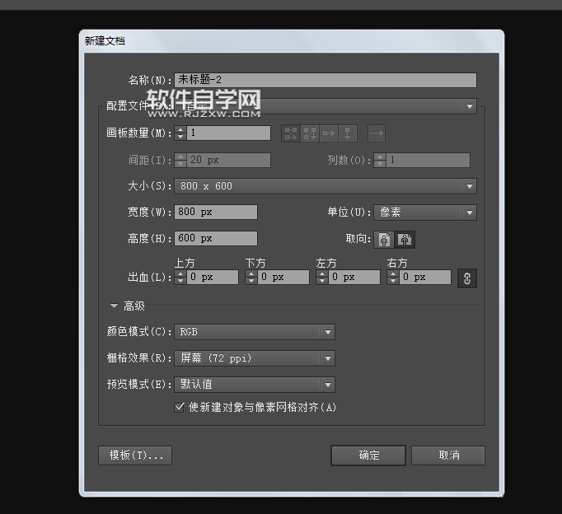Image resolution: width=562 pixels, height=514 pixels.
Task: Click the 出血(L) bleed label
Action: click(149, 278)
